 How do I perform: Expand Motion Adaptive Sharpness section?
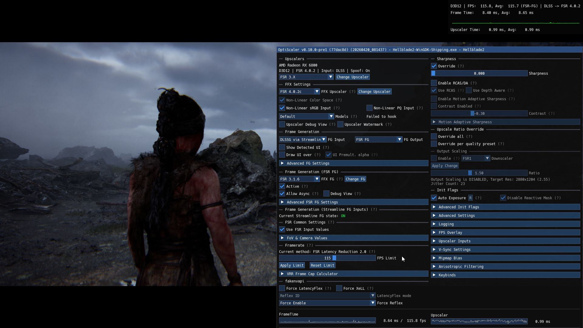point(506,122)
